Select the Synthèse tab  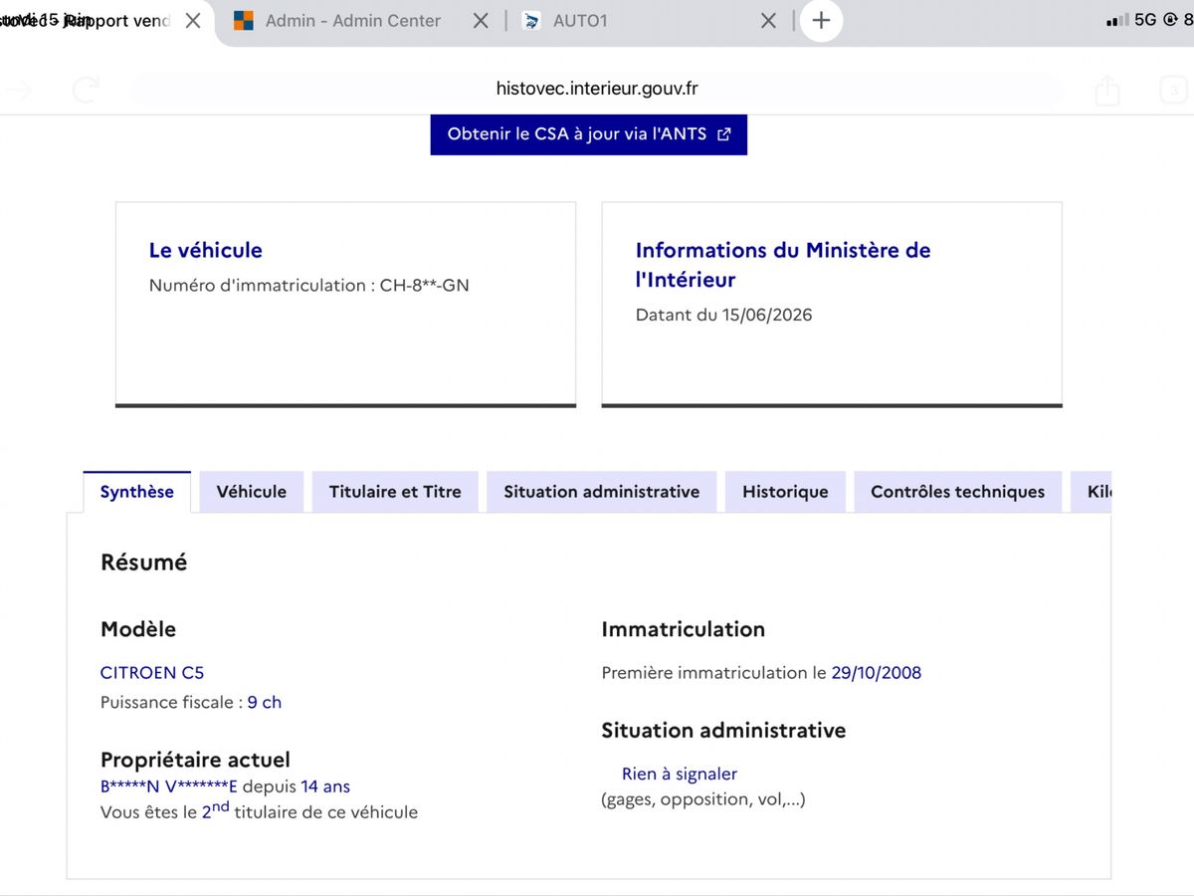tap(137, 492)
